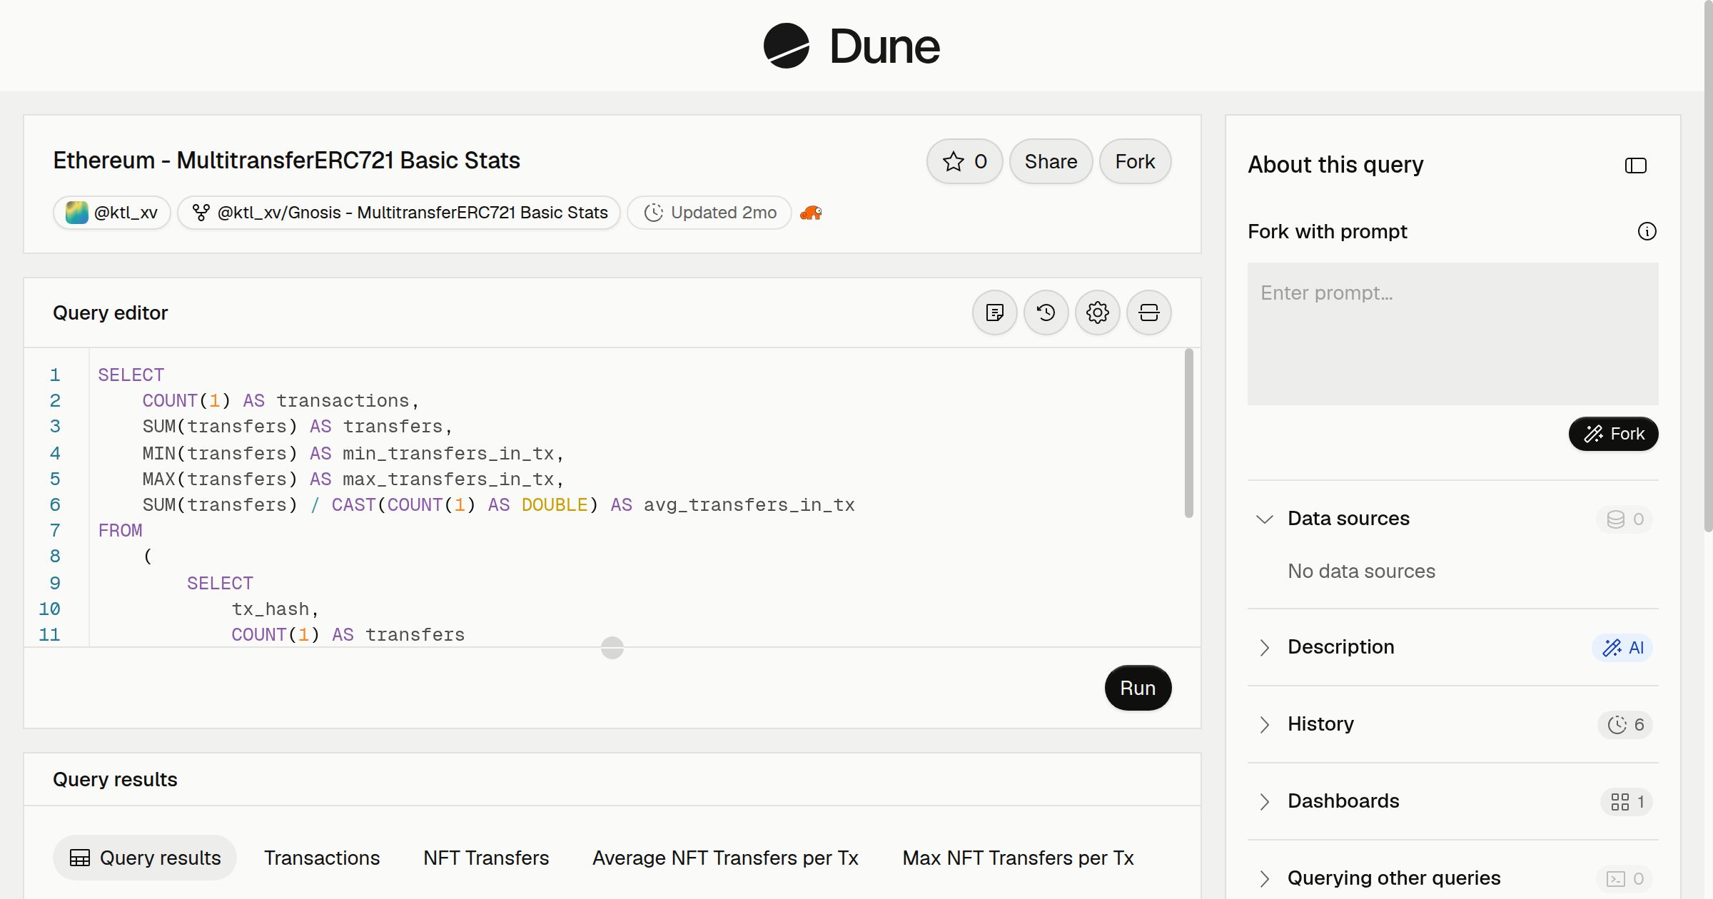Click the orange turtle engine icon
Viewport: 1713px width, 899px height.
[811, 213]
